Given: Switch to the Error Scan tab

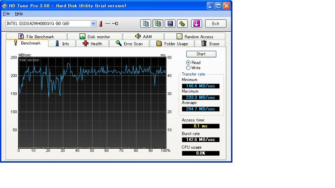Looking at the screenshot, I should point(129,44).
